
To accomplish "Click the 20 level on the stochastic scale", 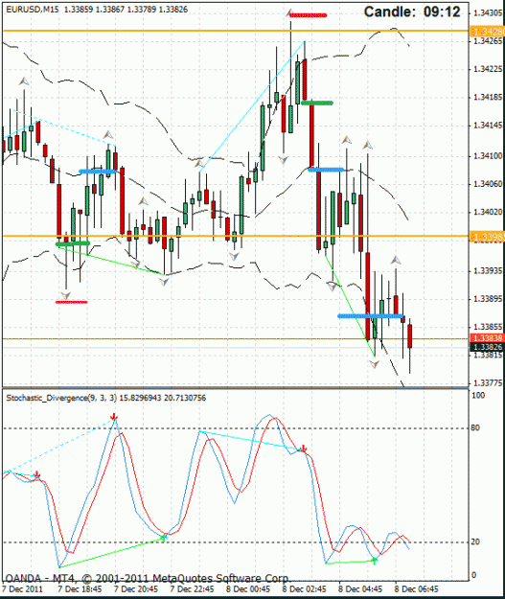I will coord(475,541).
